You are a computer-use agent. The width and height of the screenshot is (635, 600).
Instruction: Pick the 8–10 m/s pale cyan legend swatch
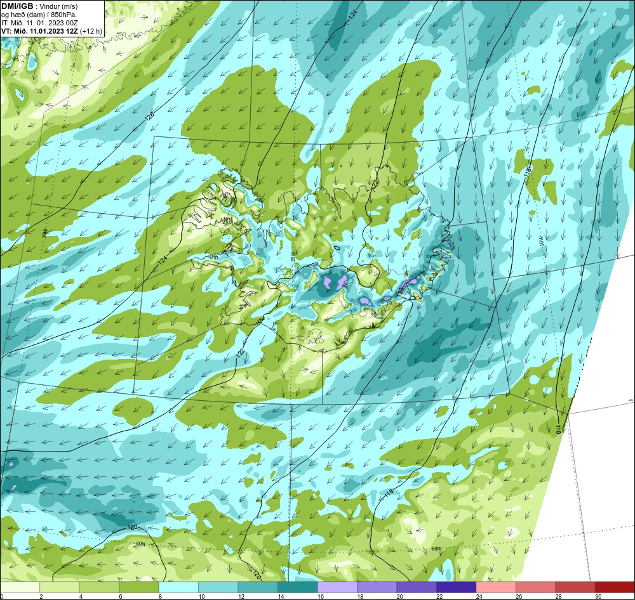coord(178,587)
